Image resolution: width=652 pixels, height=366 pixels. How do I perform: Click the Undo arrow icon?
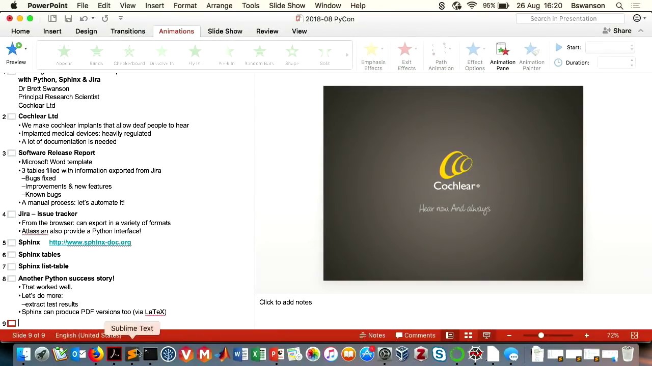(x=84, y=18)
